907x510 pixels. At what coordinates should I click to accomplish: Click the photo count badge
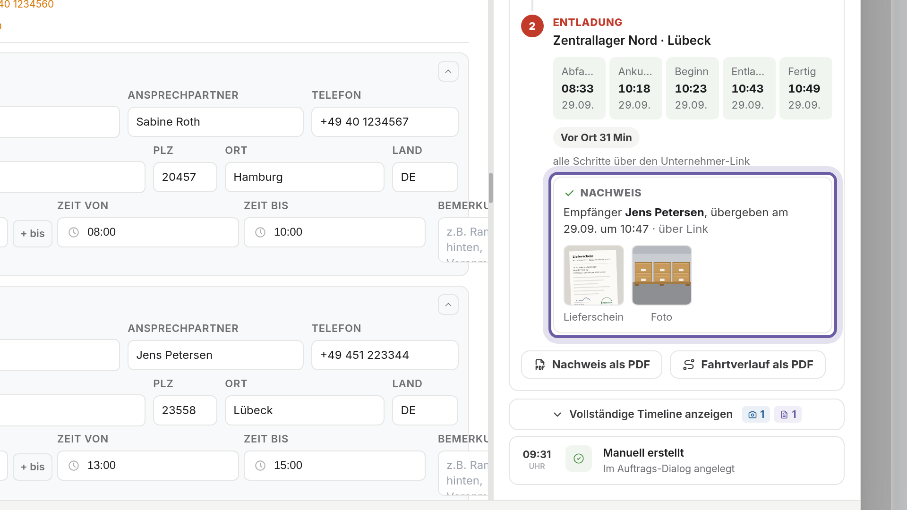(756, 414)
